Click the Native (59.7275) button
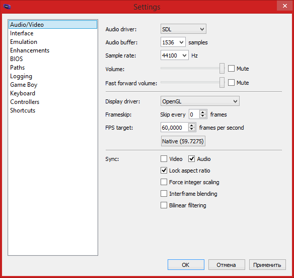The height and width of the screenshot is (278, 294). pos(183,141)
